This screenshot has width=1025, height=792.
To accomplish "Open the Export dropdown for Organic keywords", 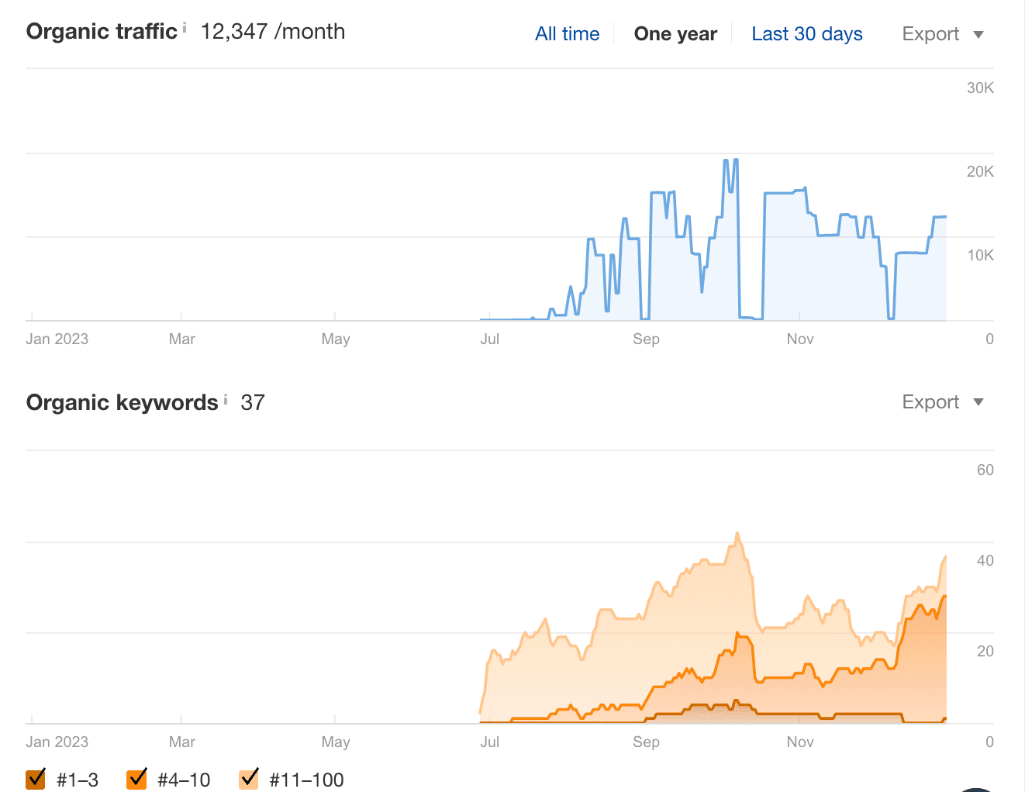I will coord(943,402).
